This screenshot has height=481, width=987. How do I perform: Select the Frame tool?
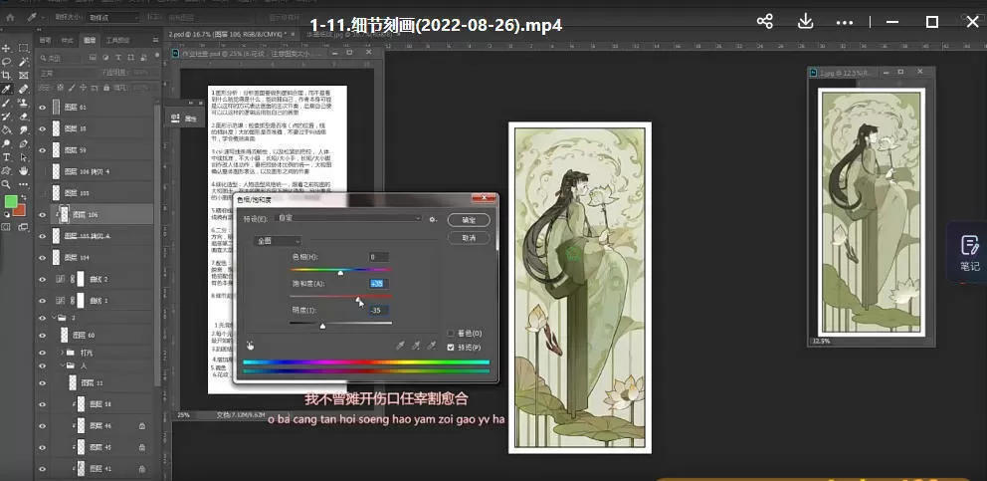(x=24, y=76)
